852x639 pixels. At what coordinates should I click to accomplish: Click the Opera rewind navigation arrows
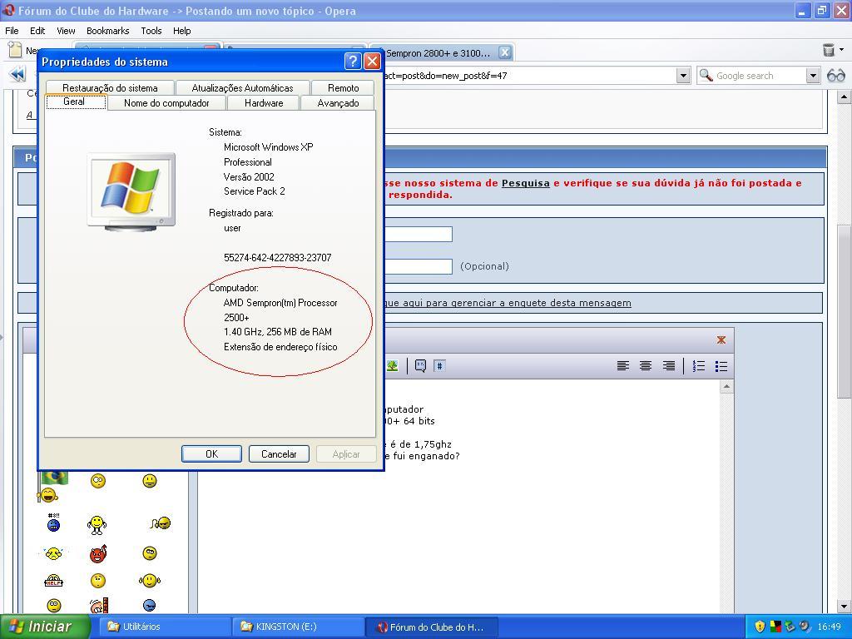point(17,74)
